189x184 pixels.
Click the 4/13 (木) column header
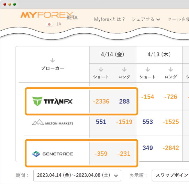point(159,54)
